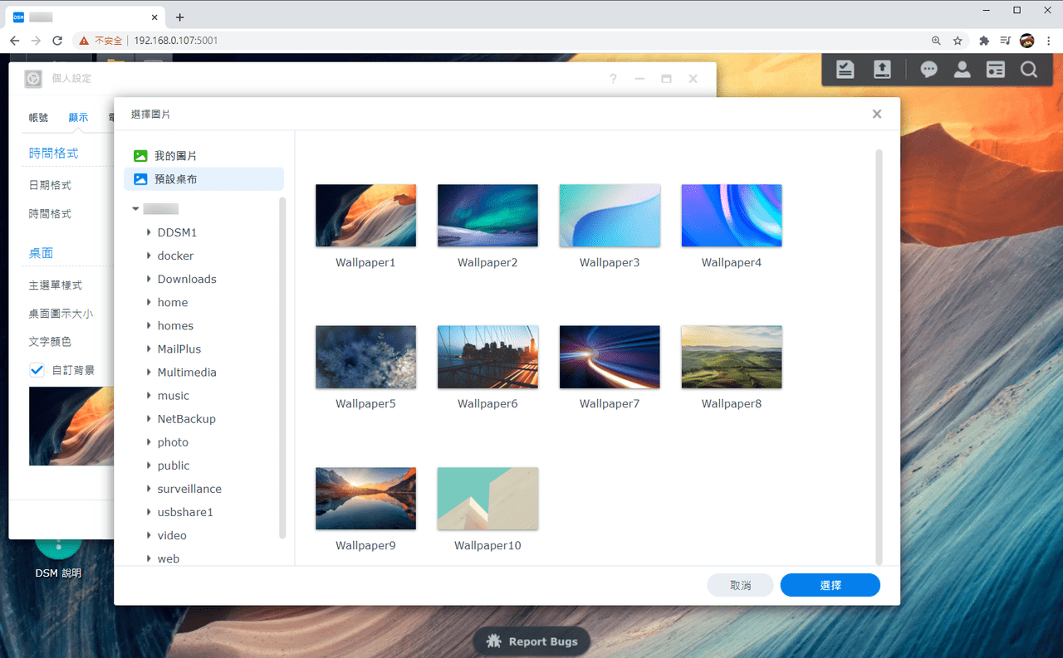Select the Wallpaper1 thumbnail

pos(365,216)
